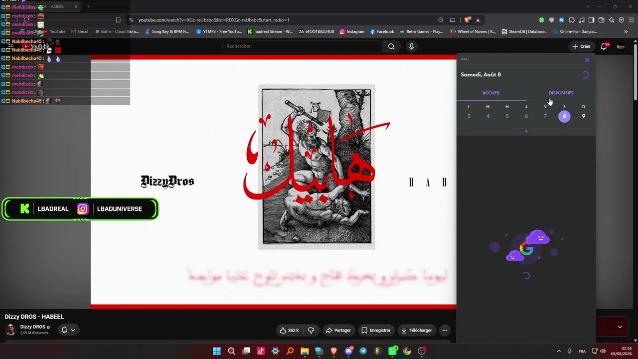638x359 pixels.
Task: Open the SteamDB bookmark
Action: 524,31
